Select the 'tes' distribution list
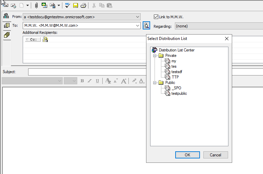The width and height of the screenshot is (263, 174). pos(174,66)
